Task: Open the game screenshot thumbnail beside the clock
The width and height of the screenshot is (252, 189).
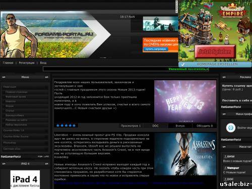Action: coord(160,24)
